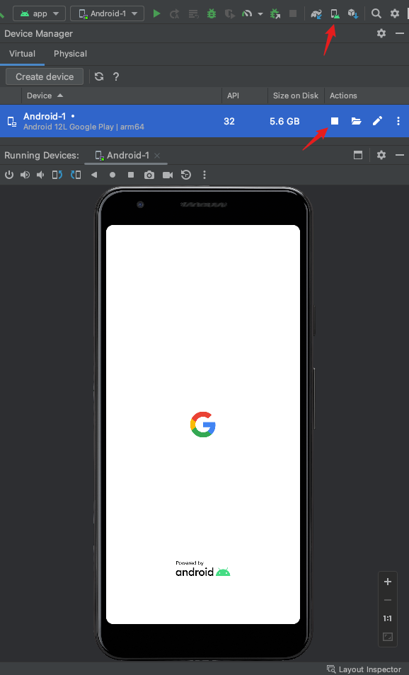Switch to the Physical tab

(70, 54)
